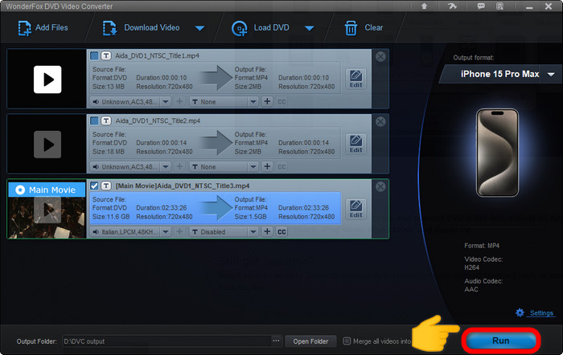Open the output Settings link
The width and height of the screenshot is (563, 355).
point(541,313)
